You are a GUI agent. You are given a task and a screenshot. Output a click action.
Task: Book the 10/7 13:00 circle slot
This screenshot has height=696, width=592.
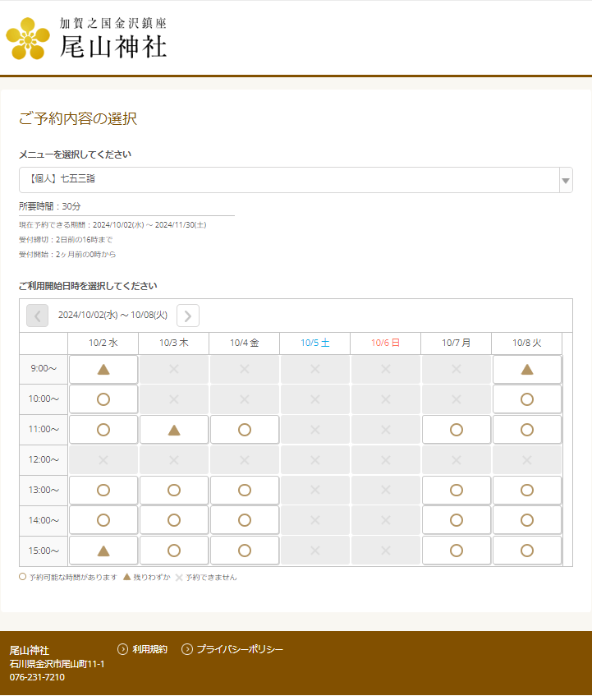click(x=457, y=491)
